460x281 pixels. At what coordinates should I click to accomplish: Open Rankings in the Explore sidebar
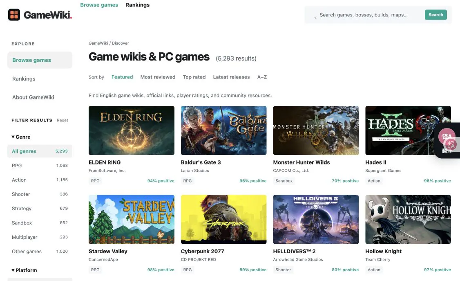point(24,79)
